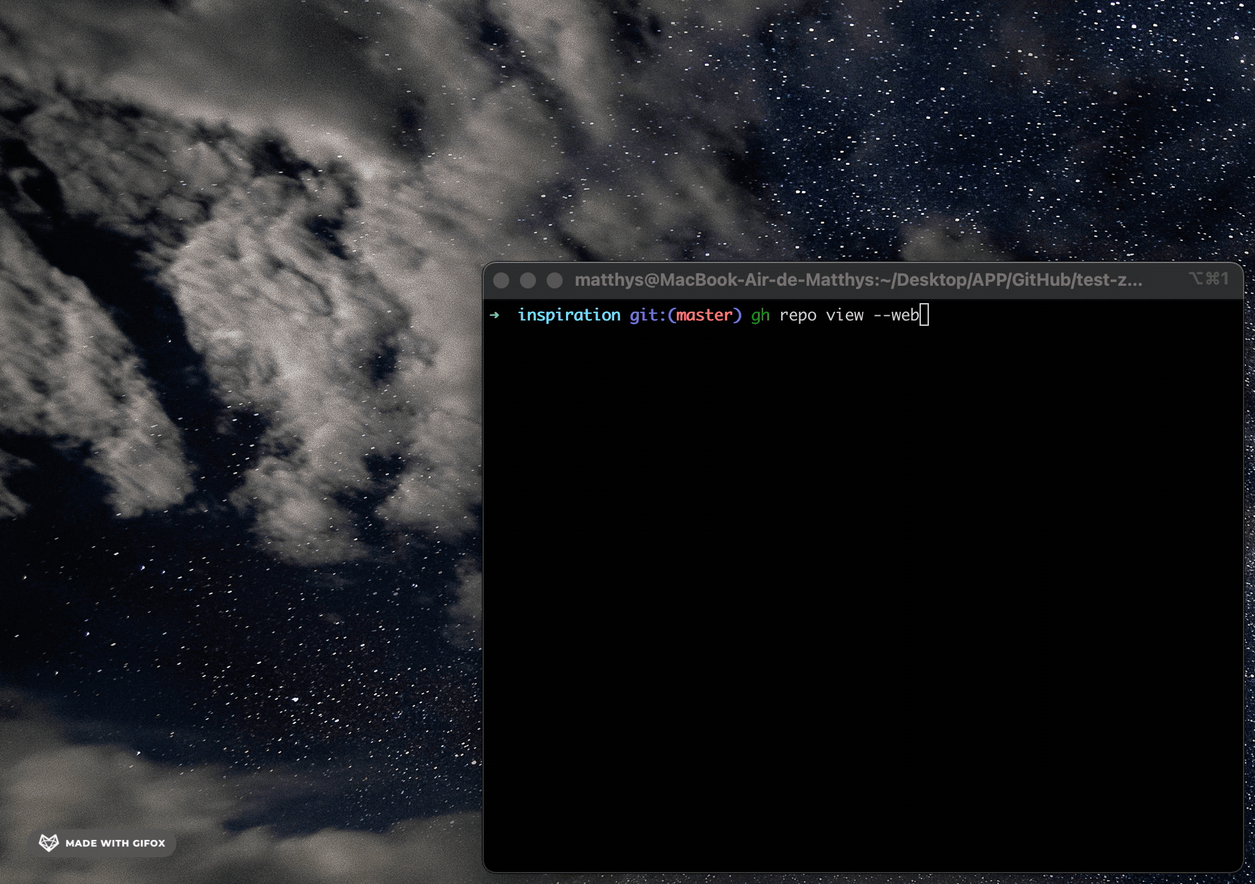Click the 'inspiration' directory name in the prompt

[569, 315]
